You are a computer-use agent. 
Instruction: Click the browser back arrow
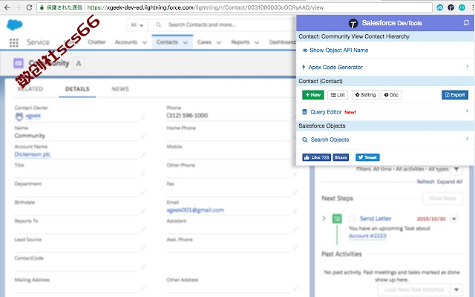(7, 7)
